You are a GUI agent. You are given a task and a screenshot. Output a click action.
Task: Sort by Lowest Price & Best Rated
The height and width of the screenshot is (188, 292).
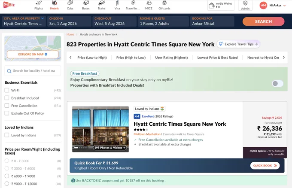pos(218,58)
